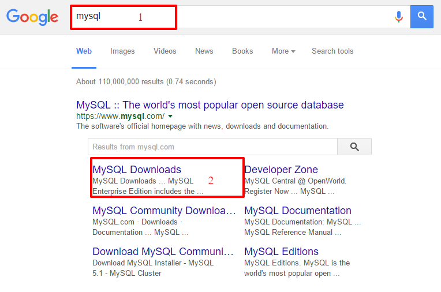Open the MySQL world's most popular database result

210,105
